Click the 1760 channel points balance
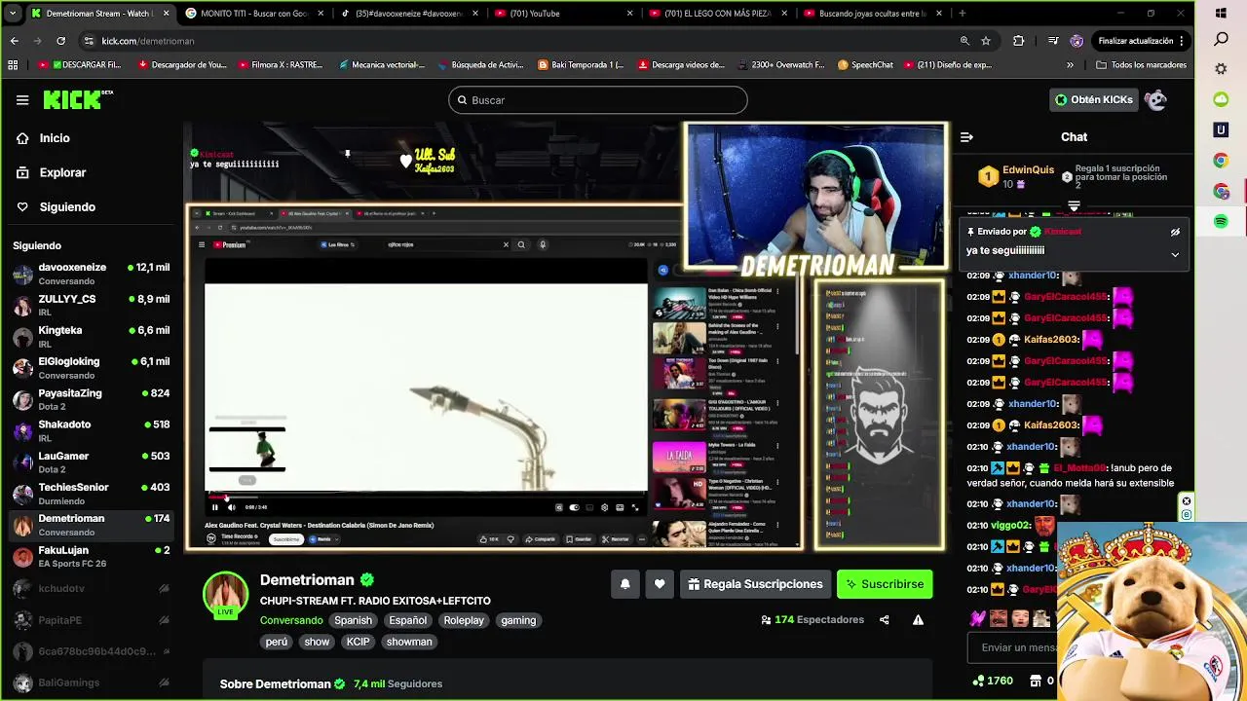Viewport: 1247px width, 701px height. (993, 681)
